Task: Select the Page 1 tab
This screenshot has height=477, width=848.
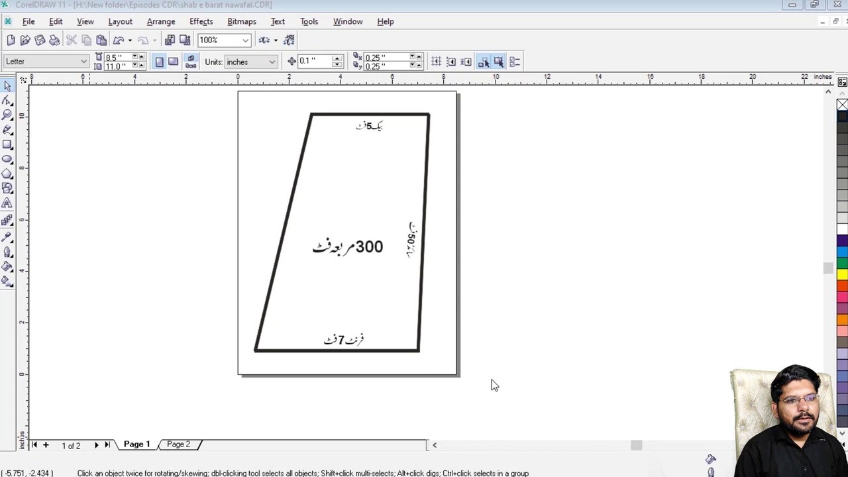Action: pos(136,445)
